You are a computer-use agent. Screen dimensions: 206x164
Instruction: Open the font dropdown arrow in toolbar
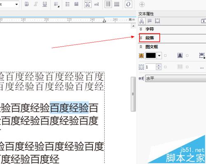(16, 4)
